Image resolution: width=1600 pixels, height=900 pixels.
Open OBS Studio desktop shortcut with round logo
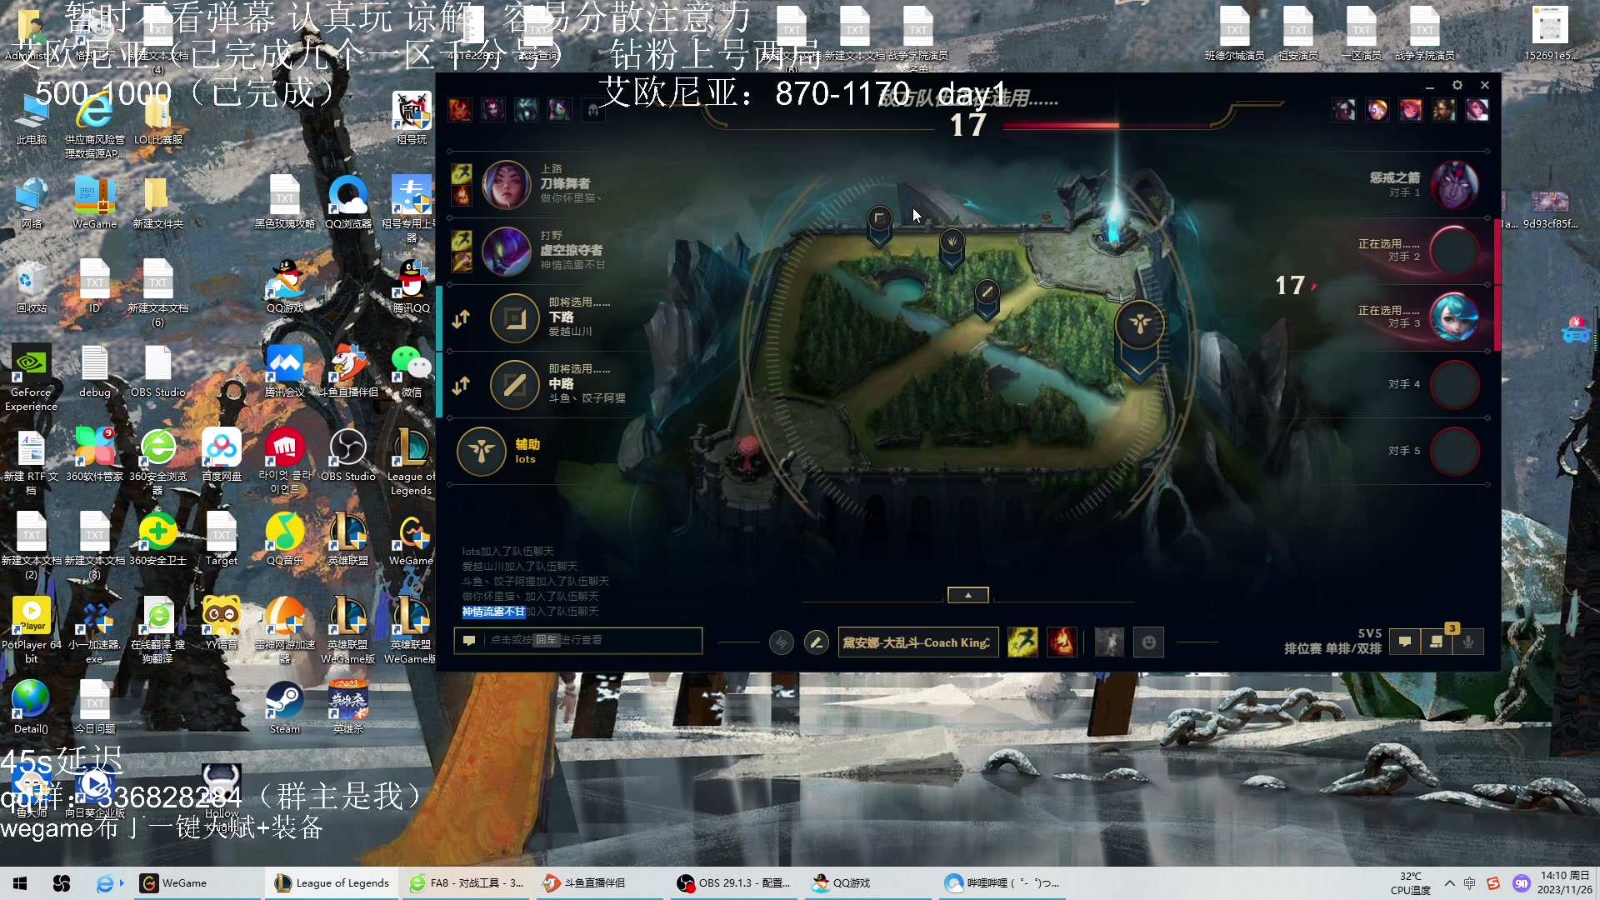348,455
